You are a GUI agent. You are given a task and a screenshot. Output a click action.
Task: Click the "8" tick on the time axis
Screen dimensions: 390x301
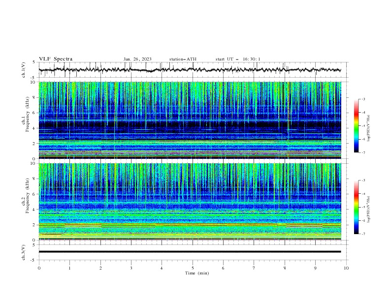point(285,268)
